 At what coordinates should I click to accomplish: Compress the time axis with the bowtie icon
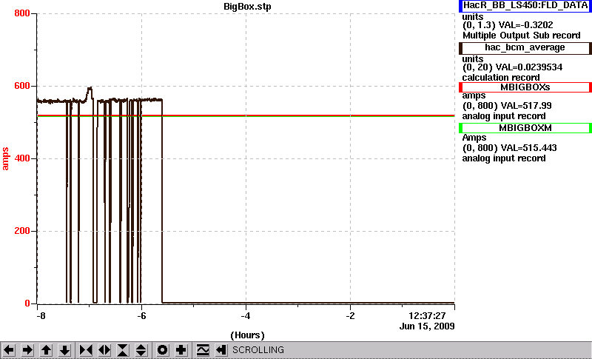pos(86,350)
